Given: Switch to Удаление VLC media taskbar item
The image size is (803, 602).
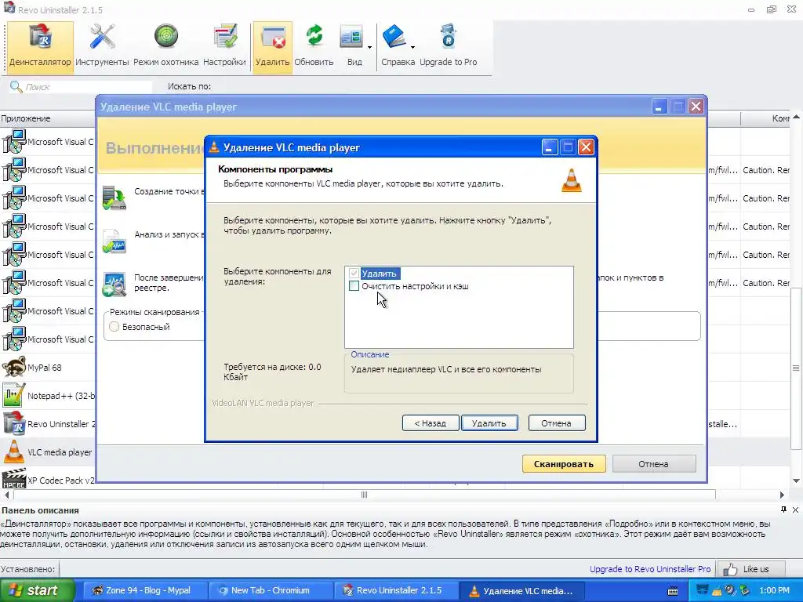Looking at the screenshot, I should pos(521,590).
